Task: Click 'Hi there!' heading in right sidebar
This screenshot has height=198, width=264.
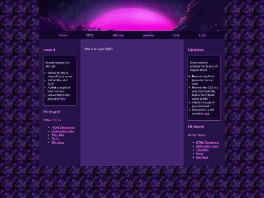Action: click(196, 127)
